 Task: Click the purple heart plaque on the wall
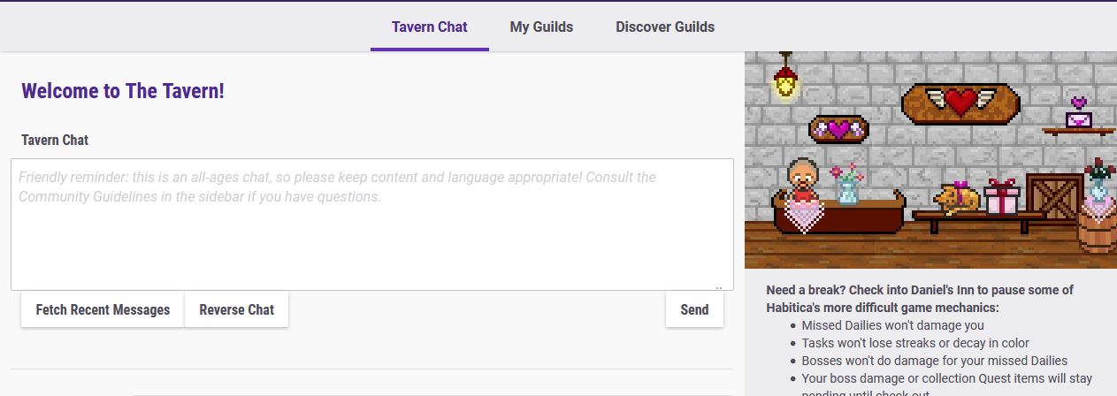[x=838, y=130]
